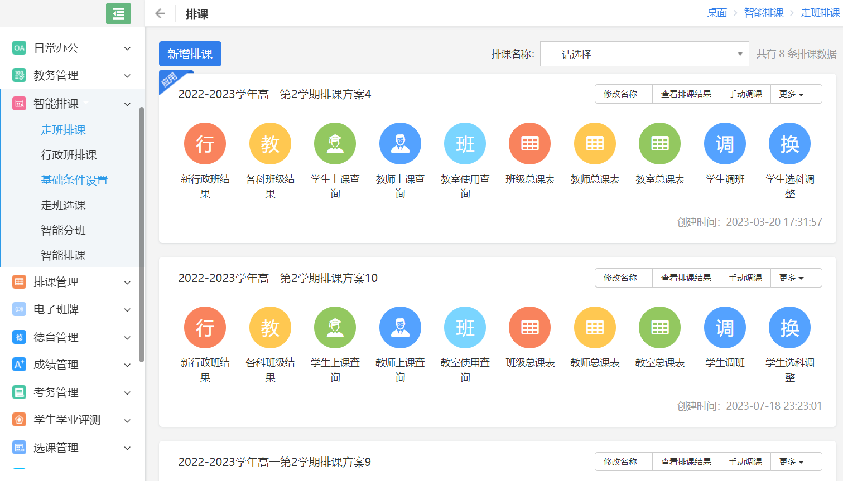
Task: Click 查看排课结果 for 方案4
Action: (686, 94)
